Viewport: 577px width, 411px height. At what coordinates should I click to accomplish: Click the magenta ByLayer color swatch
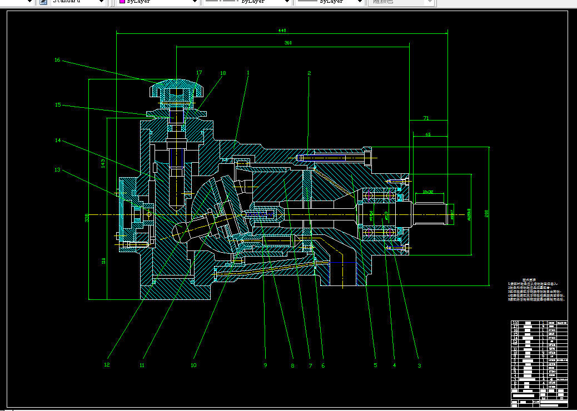(x=122, y=2)
